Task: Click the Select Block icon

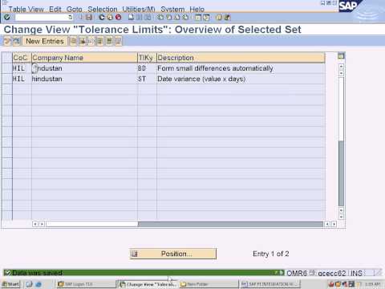Action: tap(109, 41)
